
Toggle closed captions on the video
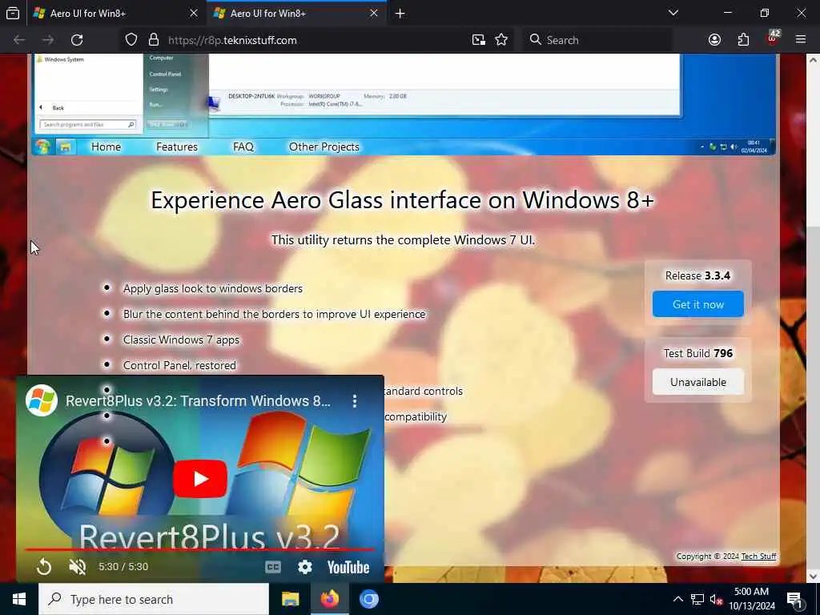point(273,567)
